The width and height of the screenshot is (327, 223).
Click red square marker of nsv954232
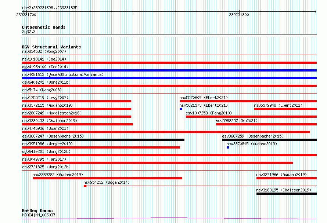(x=85, y=186)
